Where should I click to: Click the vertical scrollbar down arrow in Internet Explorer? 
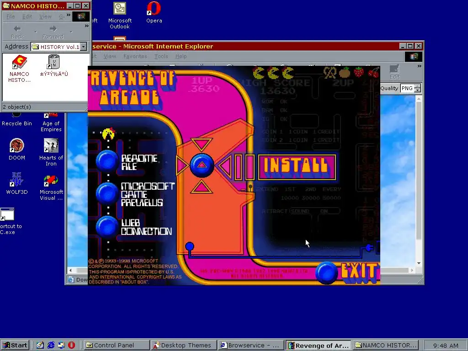[419, 263]
